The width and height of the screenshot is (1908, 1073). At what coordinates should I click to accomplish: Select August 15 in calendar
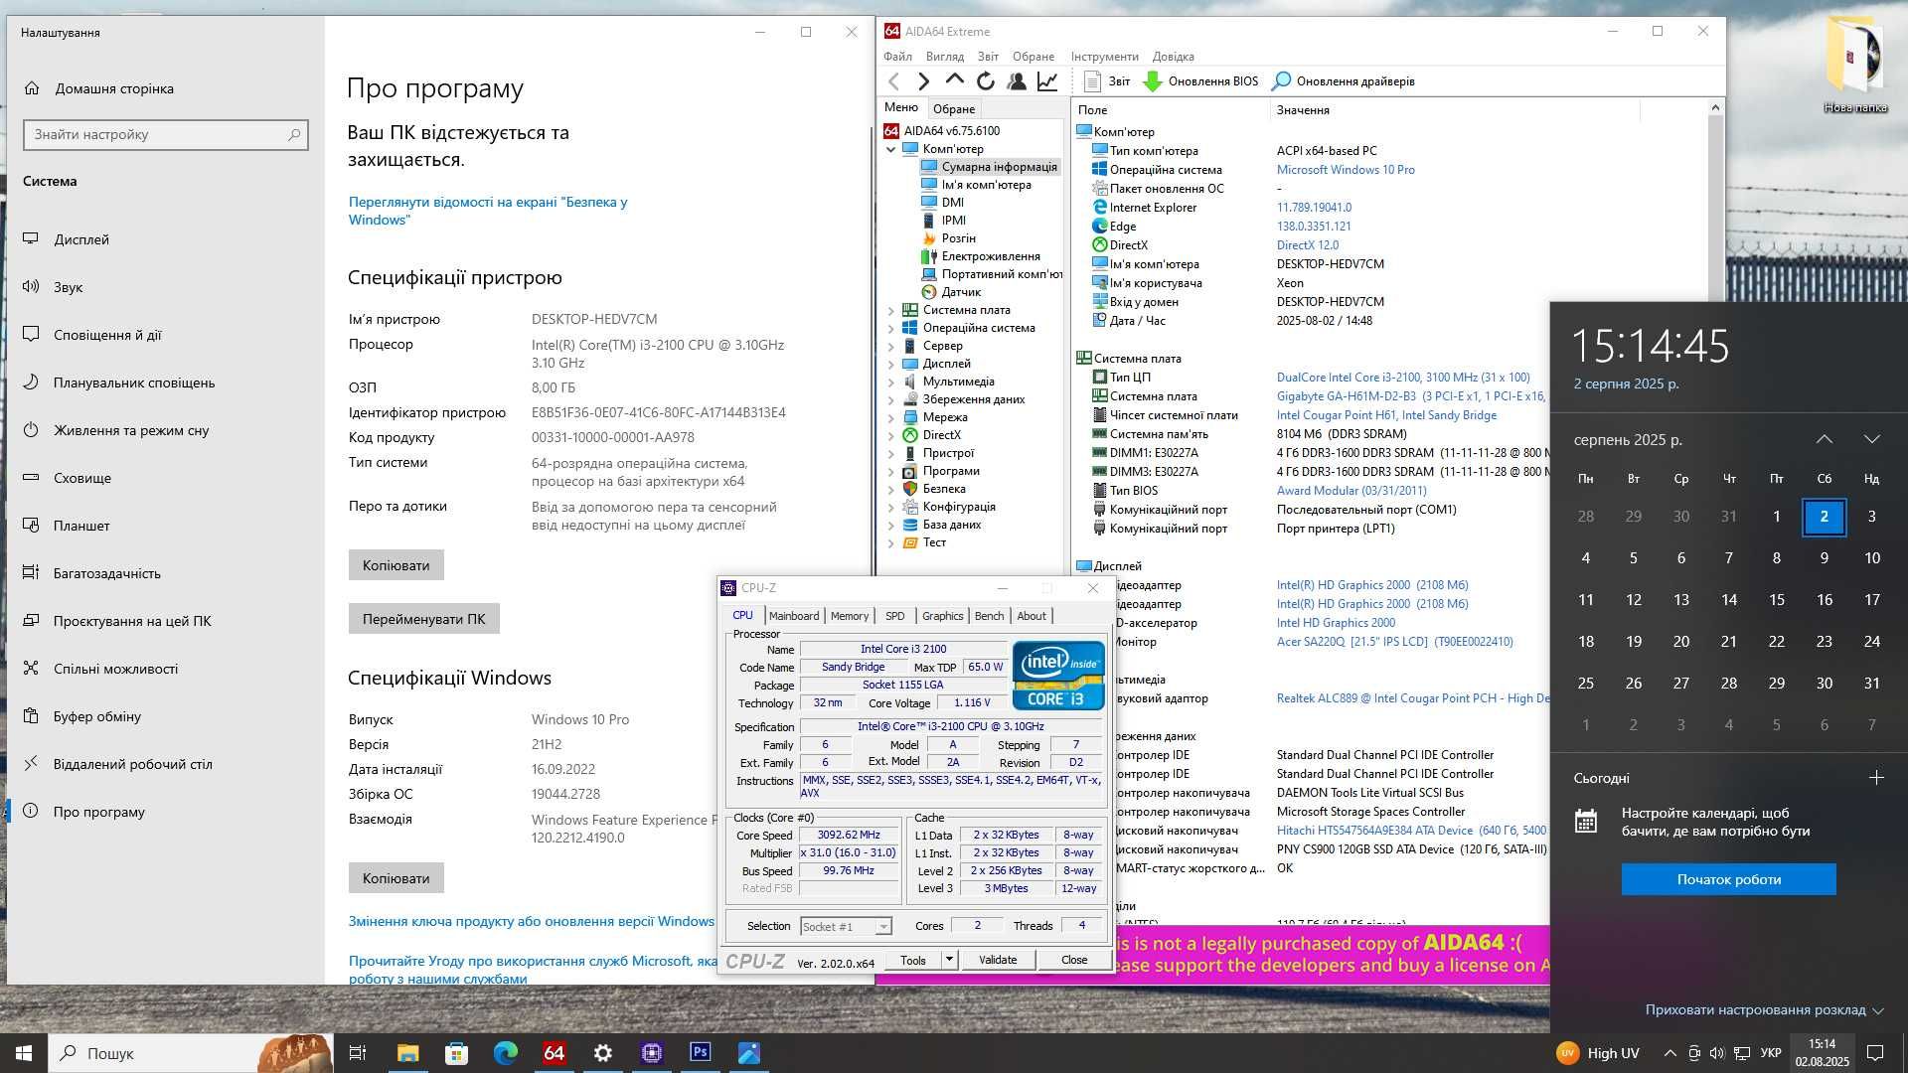point(1777,600)
